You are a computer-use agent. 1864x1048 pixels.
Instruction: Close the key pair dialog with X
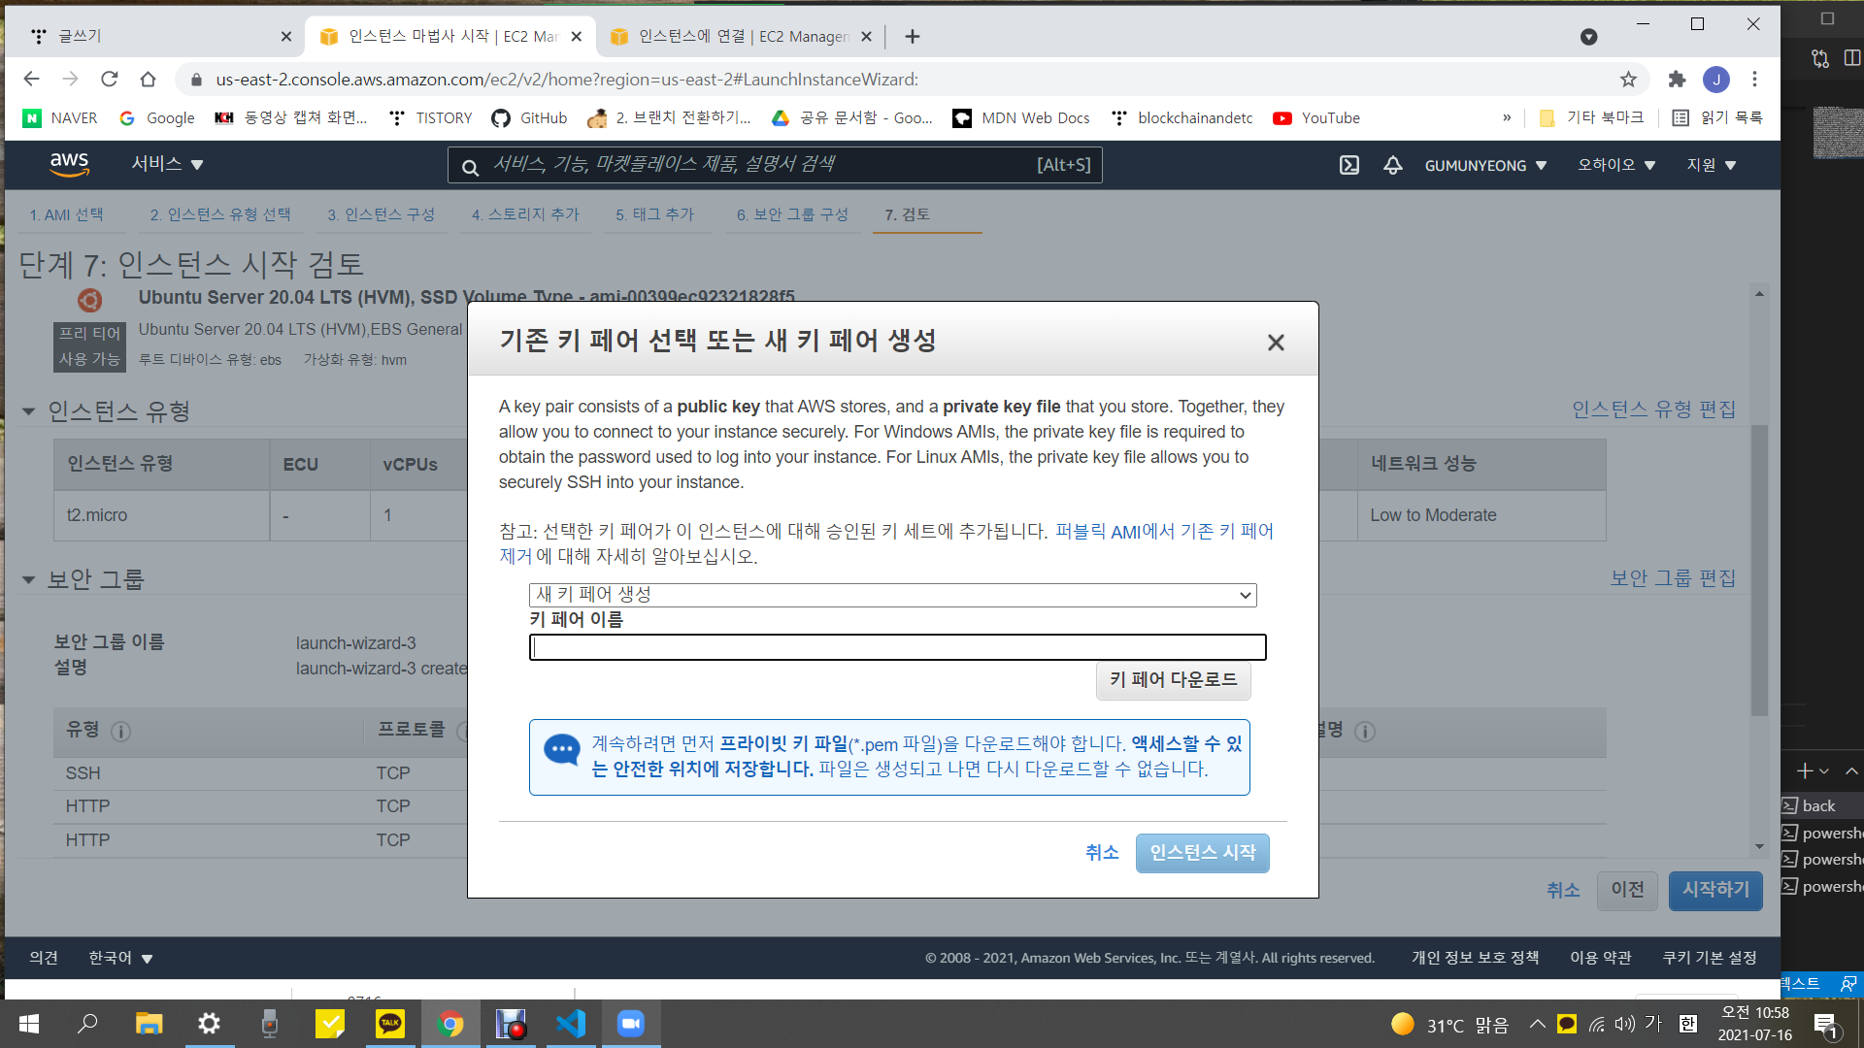pyautogui.click(x=1276, y=343)
